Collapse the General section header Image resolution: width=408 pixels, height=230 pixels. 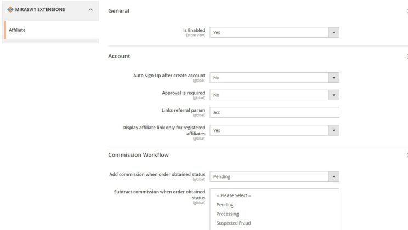pyautogui.click(x=119, y=10)
